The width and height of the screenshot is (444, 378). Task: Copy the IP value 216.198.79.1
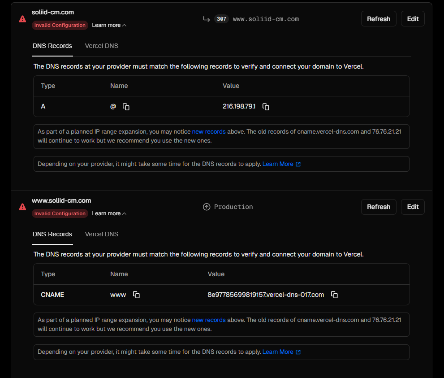(x=266, y=107)
